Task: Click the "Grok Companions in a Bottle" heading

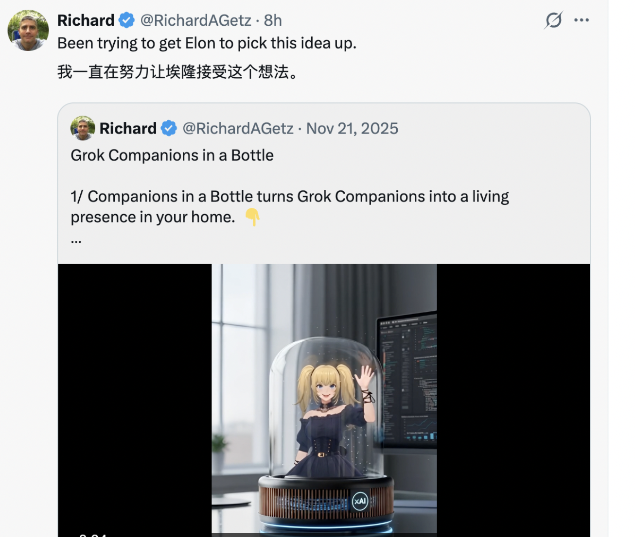Action: [x=172, y=155]
